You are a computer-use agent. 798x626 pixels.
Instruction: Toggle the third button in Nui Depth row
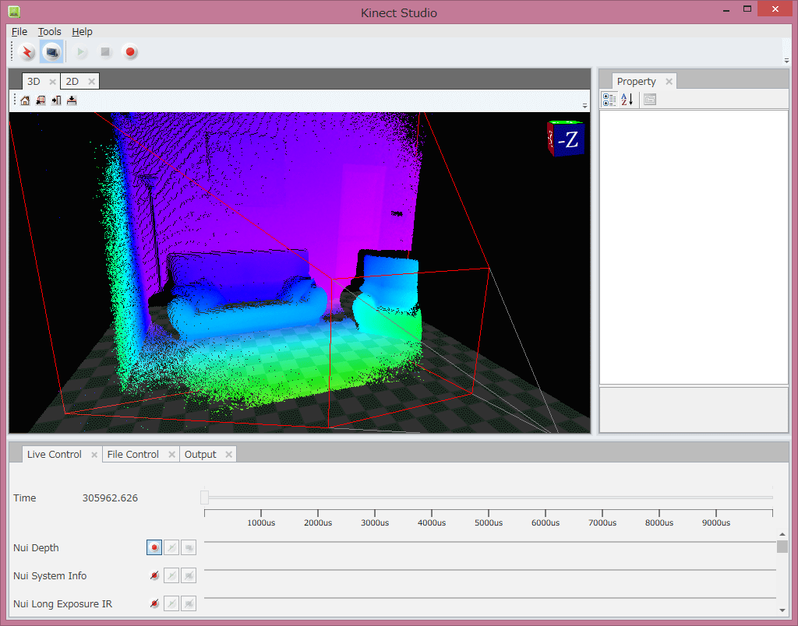tap(189, 547)
